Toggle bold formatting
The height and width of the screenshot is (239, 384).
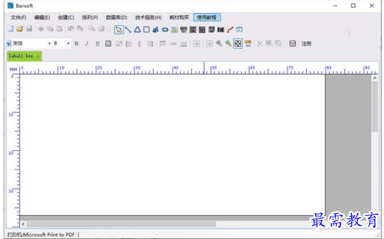(x=76, y=44)
